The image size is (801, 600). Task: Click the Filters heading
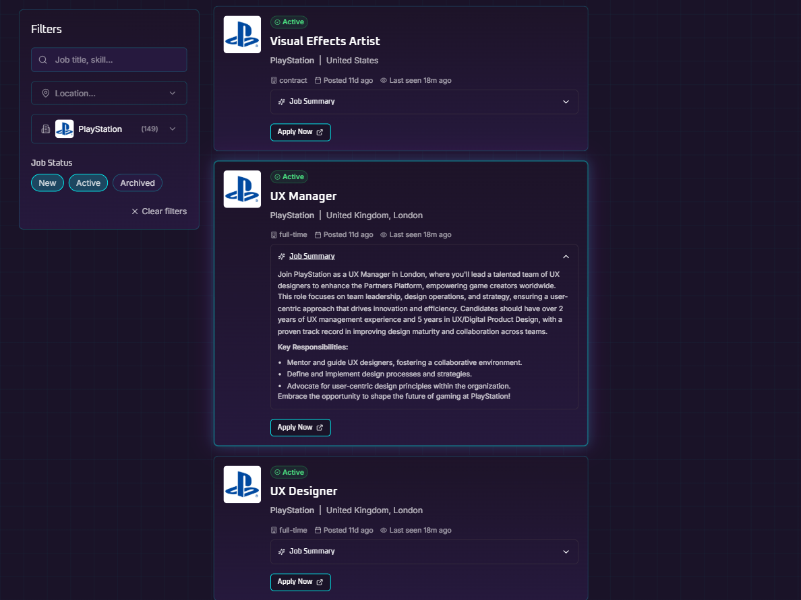pos(47,29)
